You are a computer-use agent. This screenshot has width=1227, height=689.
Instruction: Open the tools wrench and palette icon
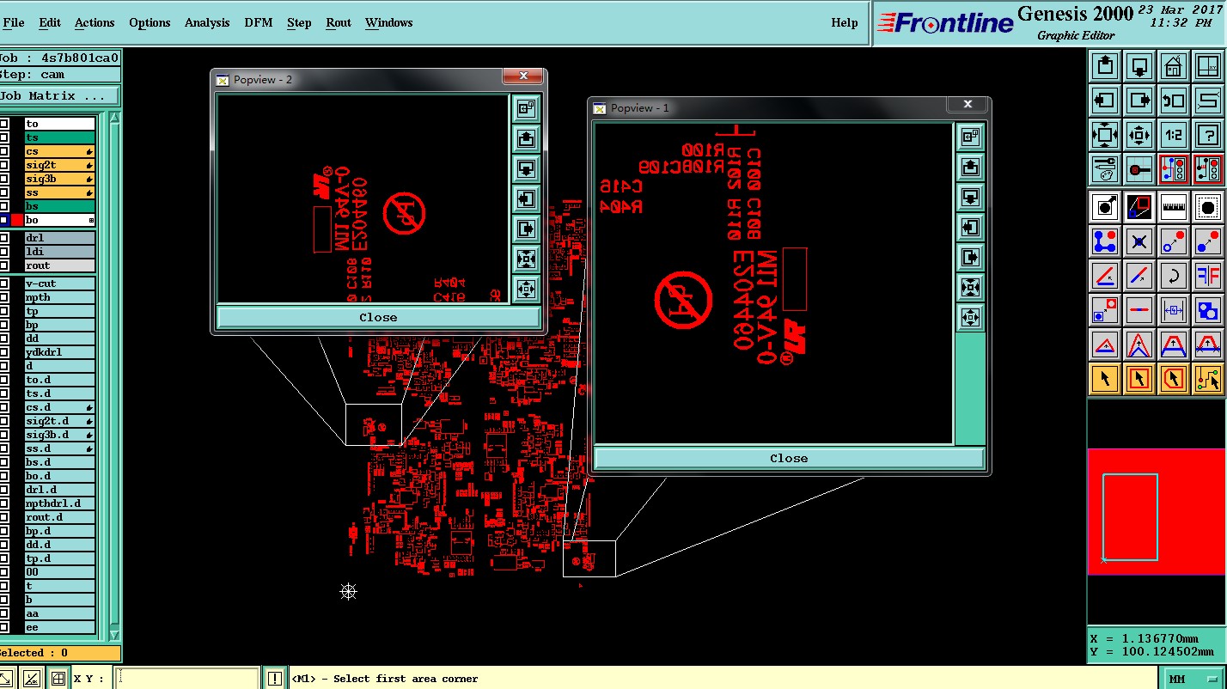pyautogui.click(x=1104, y=169)
